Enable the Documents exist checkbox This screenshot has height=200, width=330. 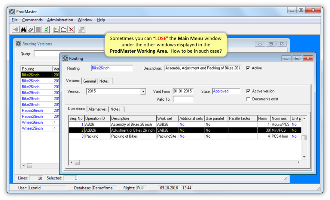(248, 99)
